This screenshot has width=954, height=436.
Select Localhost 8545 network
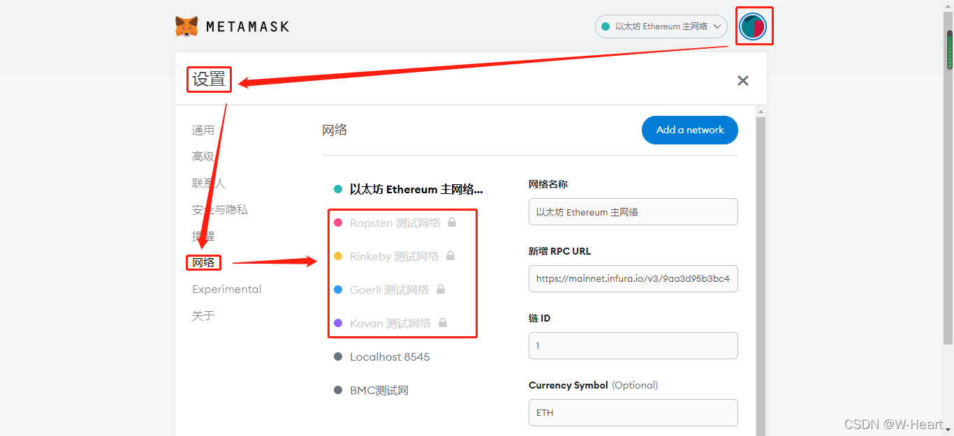(x=390, y=356)
